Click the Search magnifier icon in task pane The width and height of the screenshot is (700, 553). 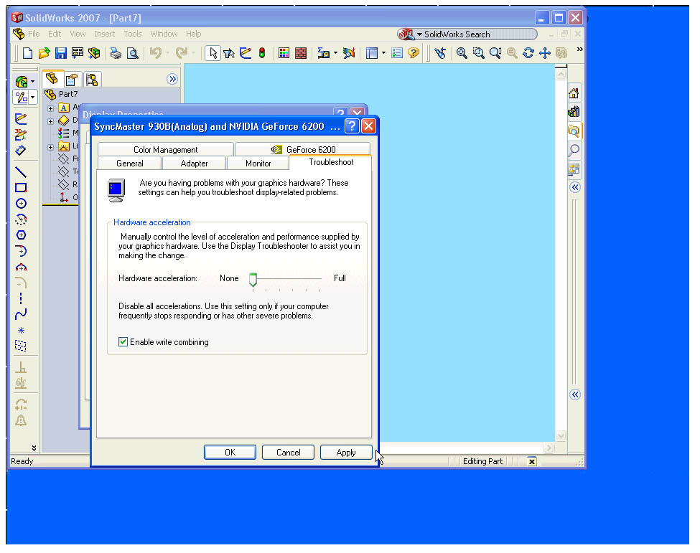click(x=574, y=151)
